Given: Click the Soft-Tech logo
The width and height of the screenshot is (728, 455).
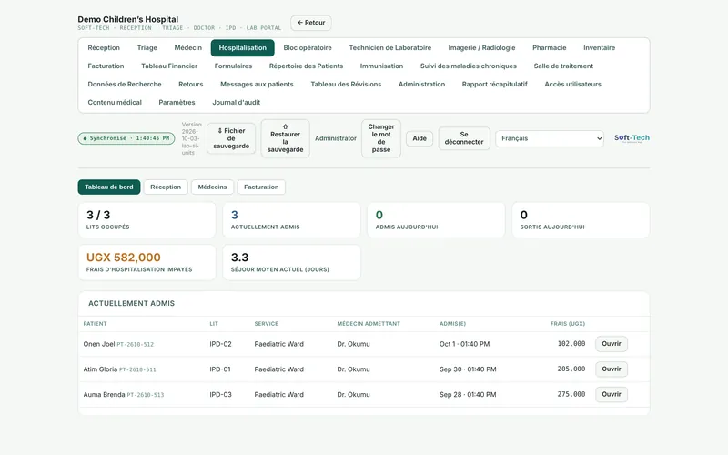Looking at the screenshot, I should (x=632, y=138).
